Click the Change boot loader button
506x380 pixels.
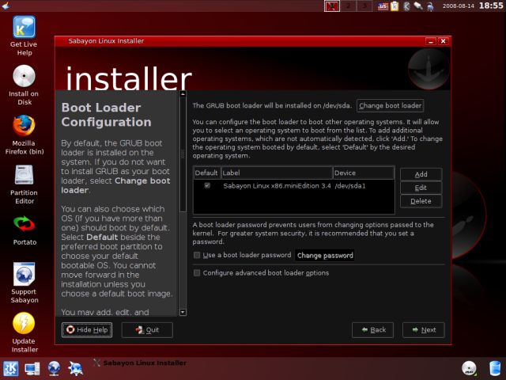[x=390, y=105]
